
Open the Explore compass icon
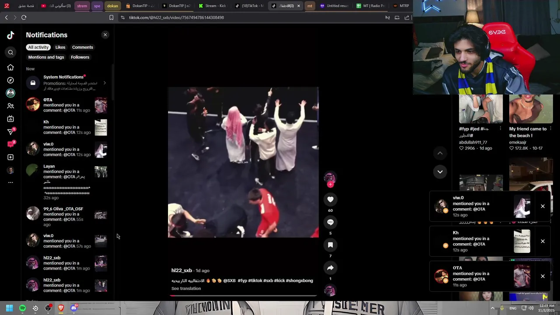[10, 80]
